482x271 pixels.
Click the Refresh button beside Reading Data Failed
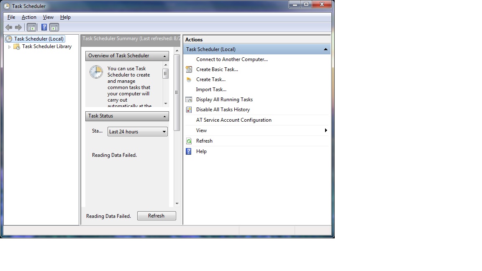pos(156,216)
